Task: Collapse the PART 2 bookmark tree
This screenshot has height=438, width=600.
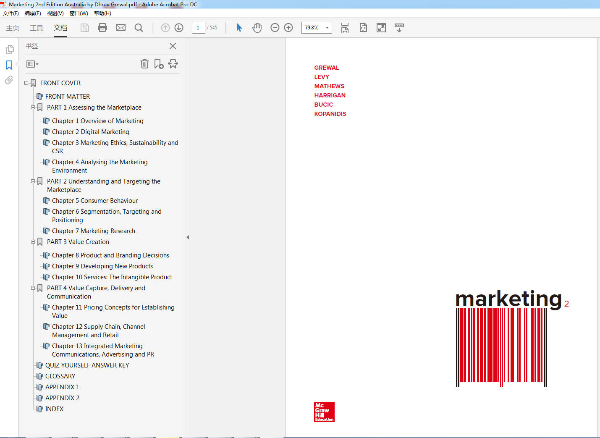Action: tap(33, 181)
